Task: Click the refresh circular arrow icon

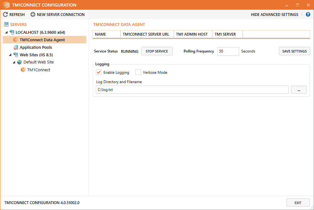Action: 5,14
